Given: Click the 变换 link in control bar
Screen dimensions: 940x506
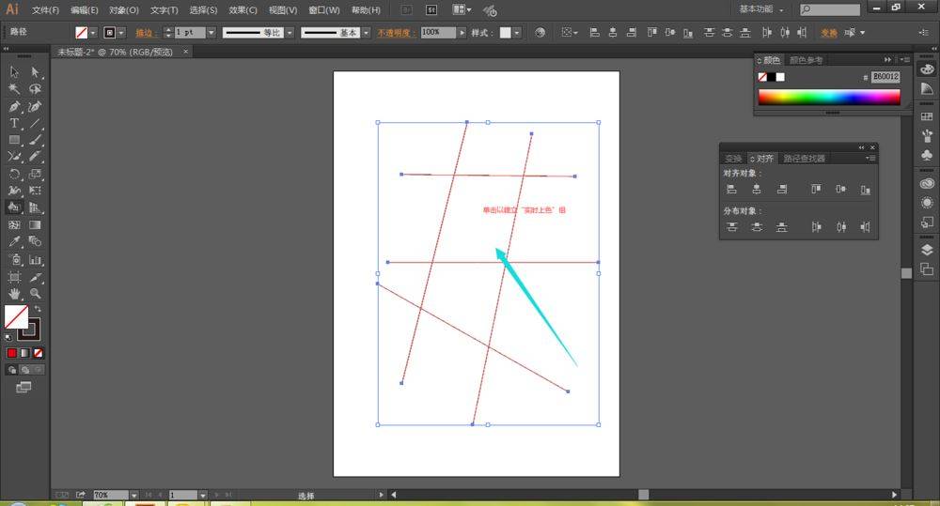Looking at the screenshot, I should (828, 33).
